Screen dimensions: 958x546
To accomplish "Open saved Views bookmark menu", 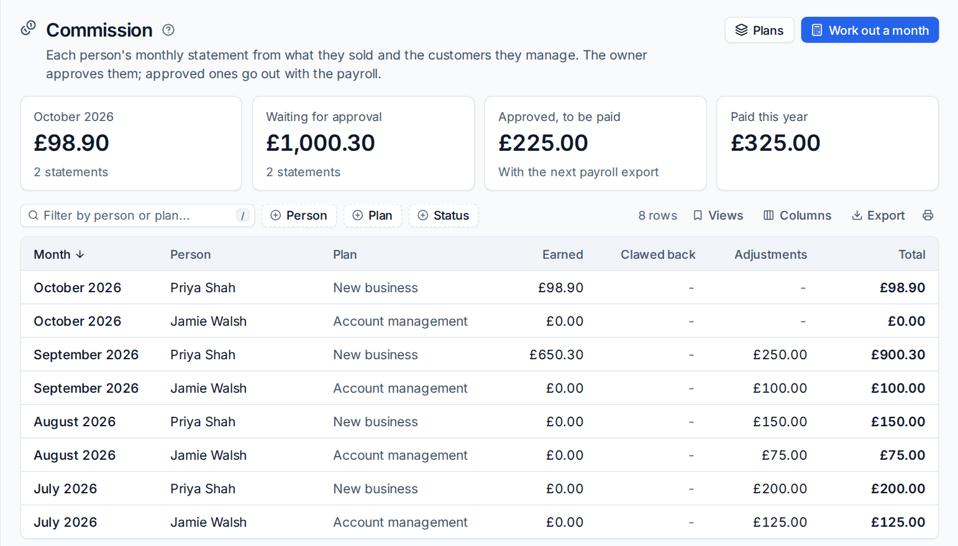I will (718, 215).
